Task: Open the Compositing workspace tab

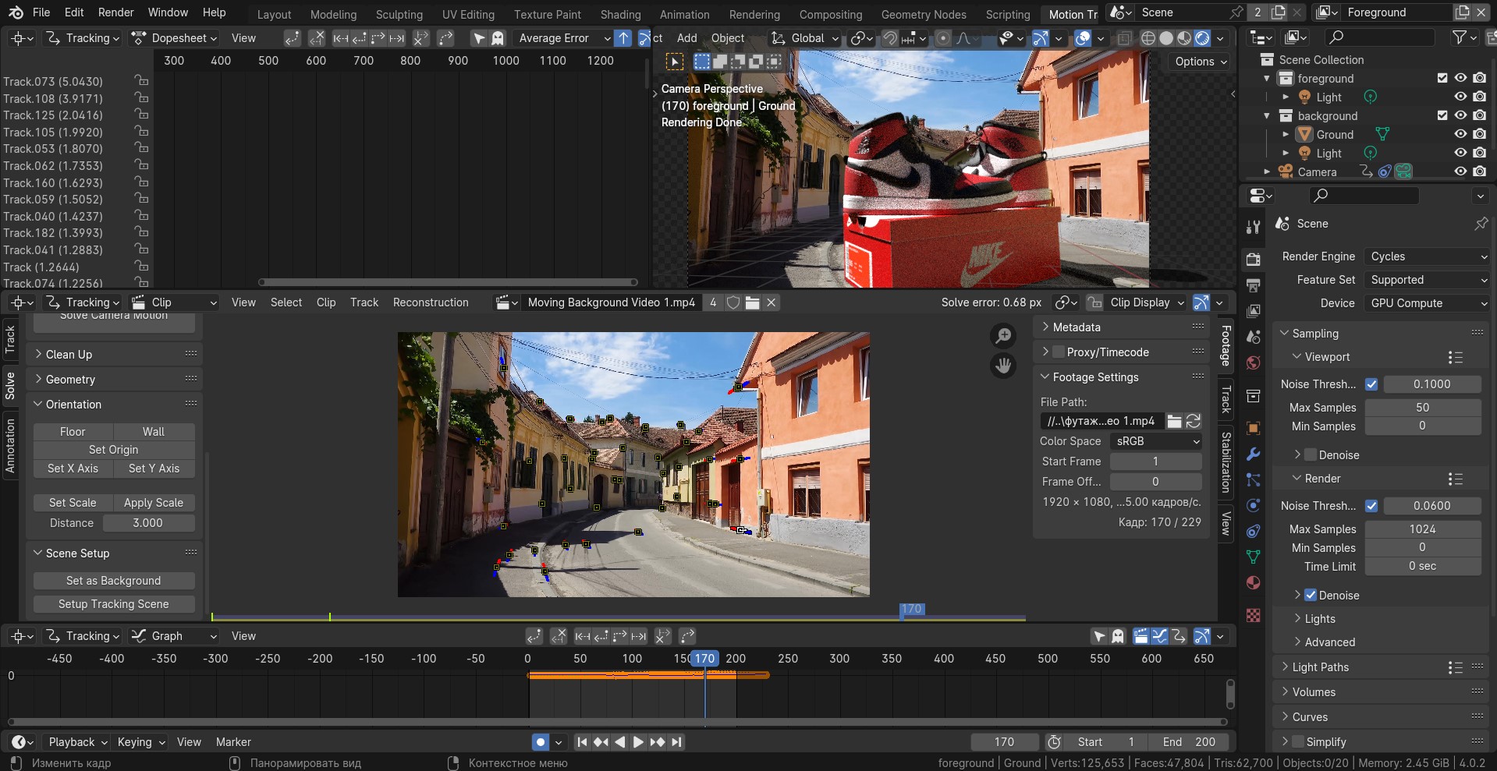Action: [x=830, y=14]
